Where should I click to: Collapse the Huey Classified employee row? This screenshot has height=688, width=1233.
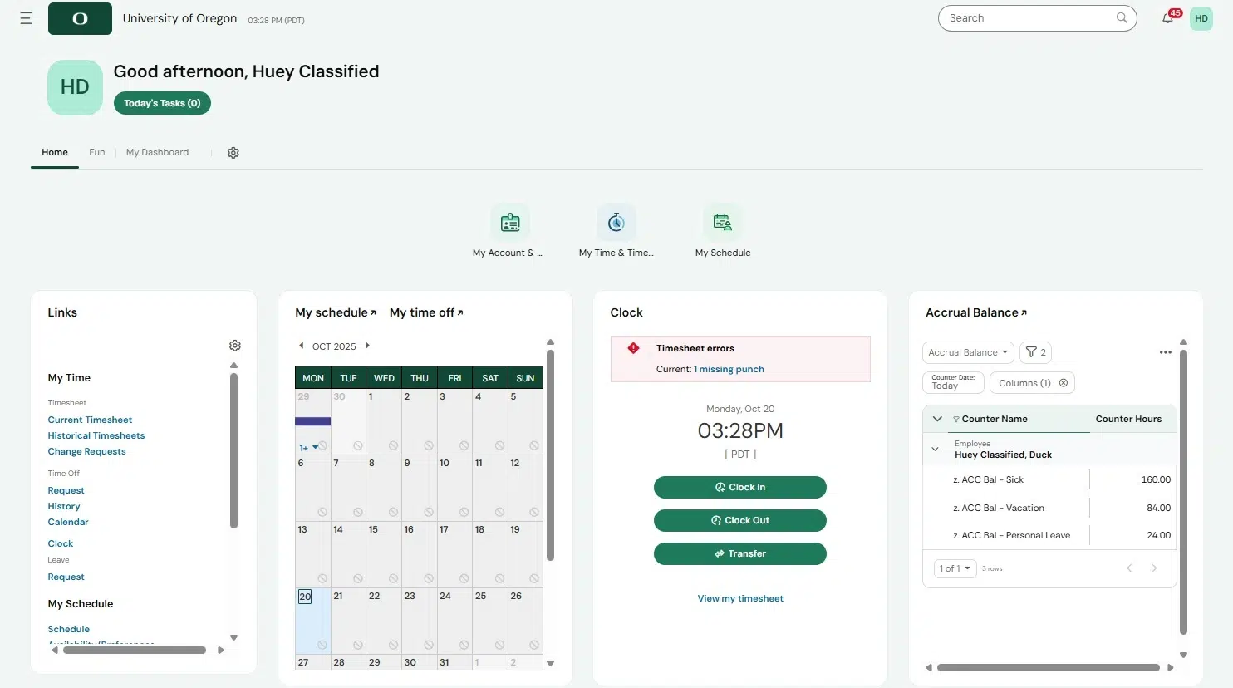[x=936, y=450]
